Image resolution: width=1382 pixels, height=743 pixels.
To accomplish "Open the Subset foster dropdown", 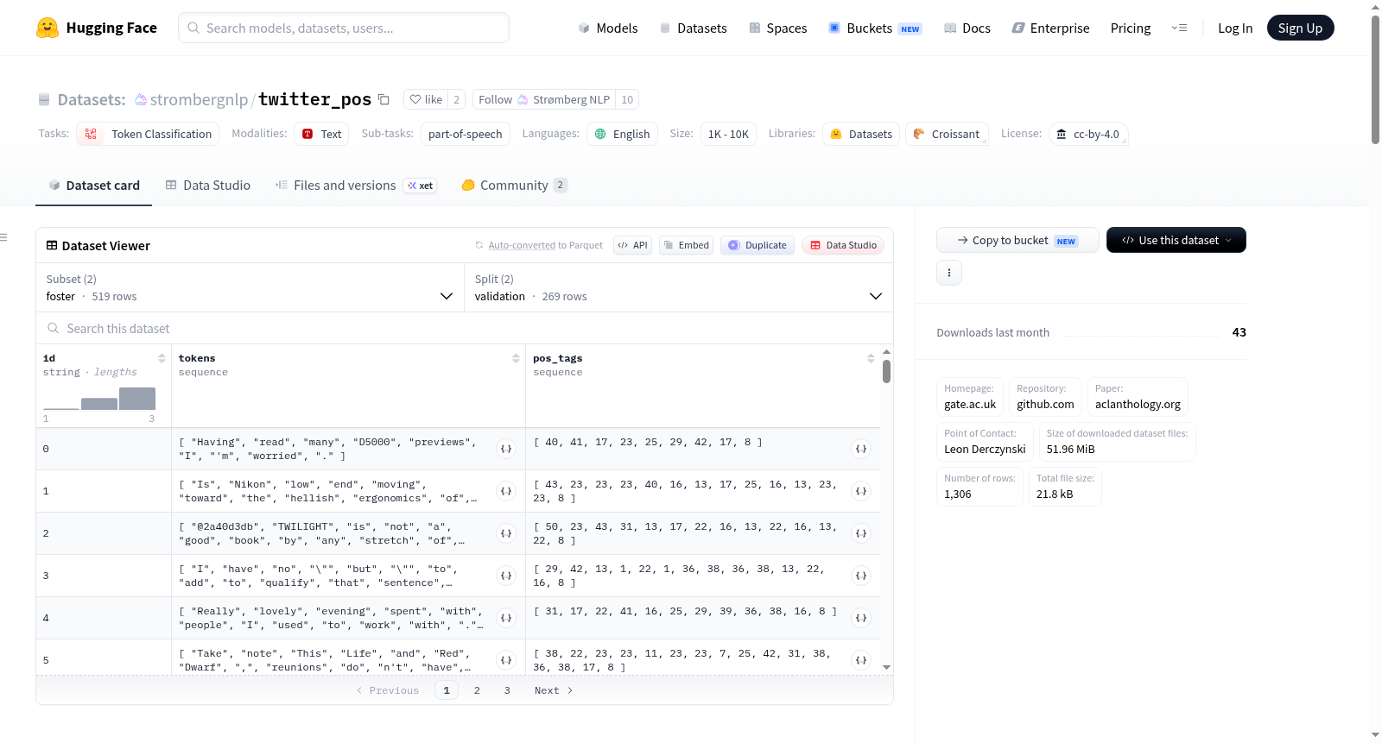I will point(250,287).
